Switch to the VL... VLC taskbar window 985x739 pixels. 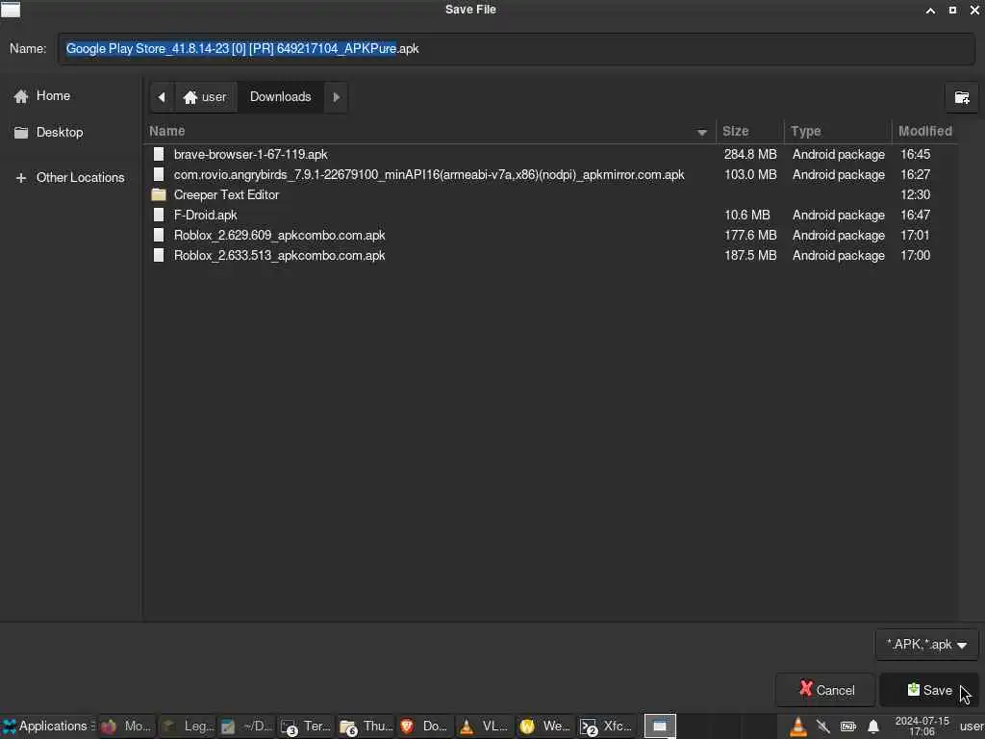[486, 726]
